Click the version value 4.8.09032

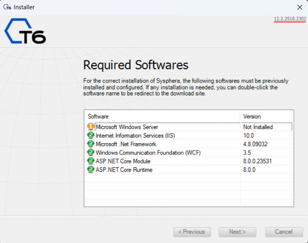255,144
